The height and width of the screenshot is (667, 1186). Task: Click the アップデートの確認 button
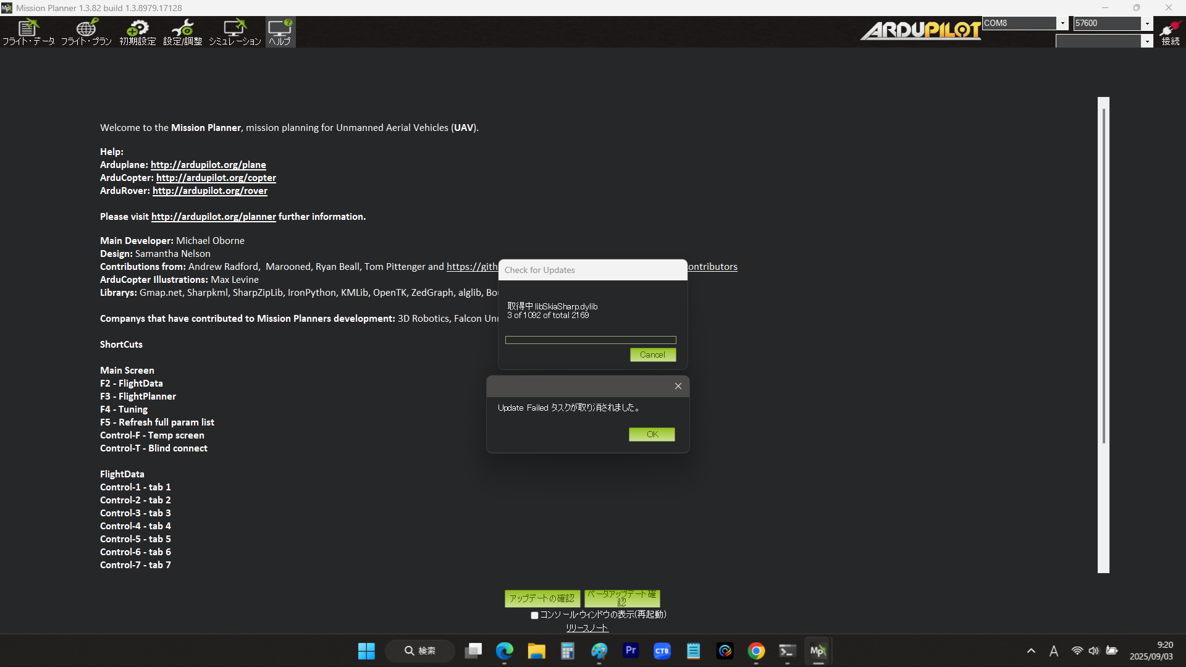542,598
